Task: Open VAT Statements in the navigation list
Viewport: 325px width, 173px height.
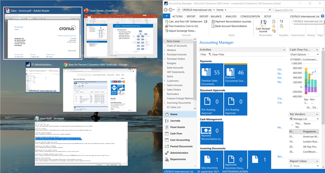Action: point(175,72)
